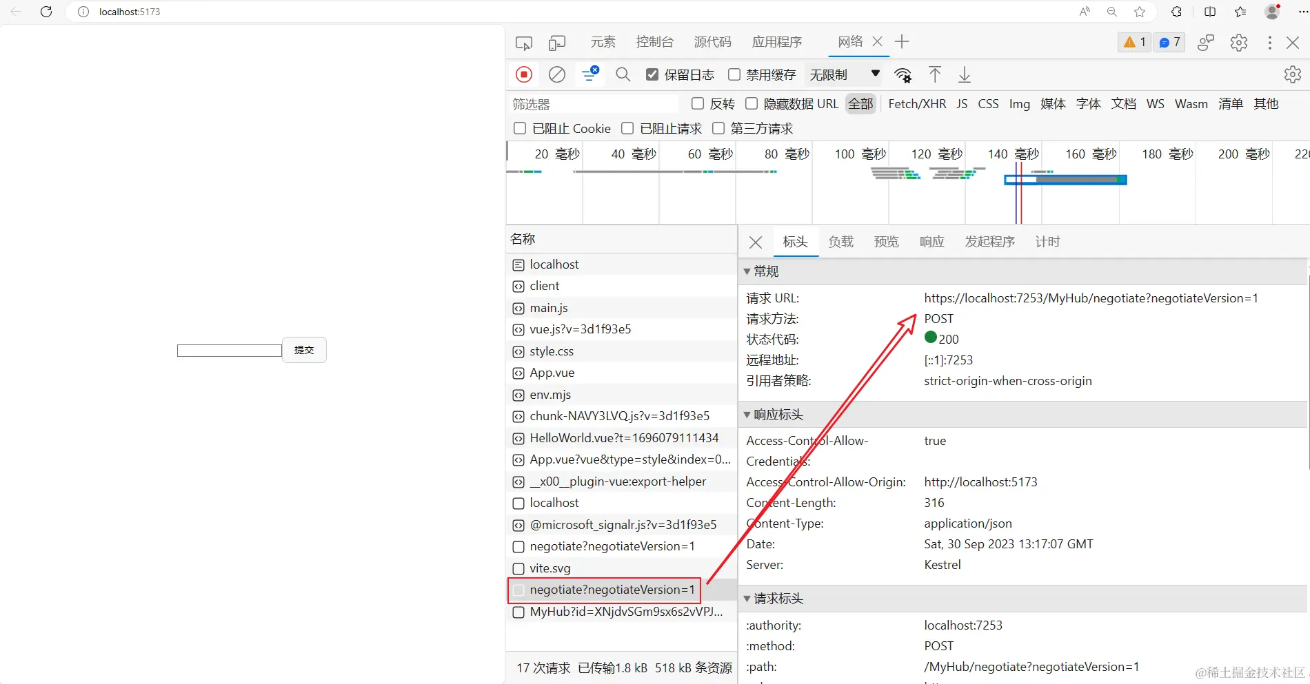Open the inspect element picker tool
The height and width of the screenshot is (684, 1310).
click(524, 43)
